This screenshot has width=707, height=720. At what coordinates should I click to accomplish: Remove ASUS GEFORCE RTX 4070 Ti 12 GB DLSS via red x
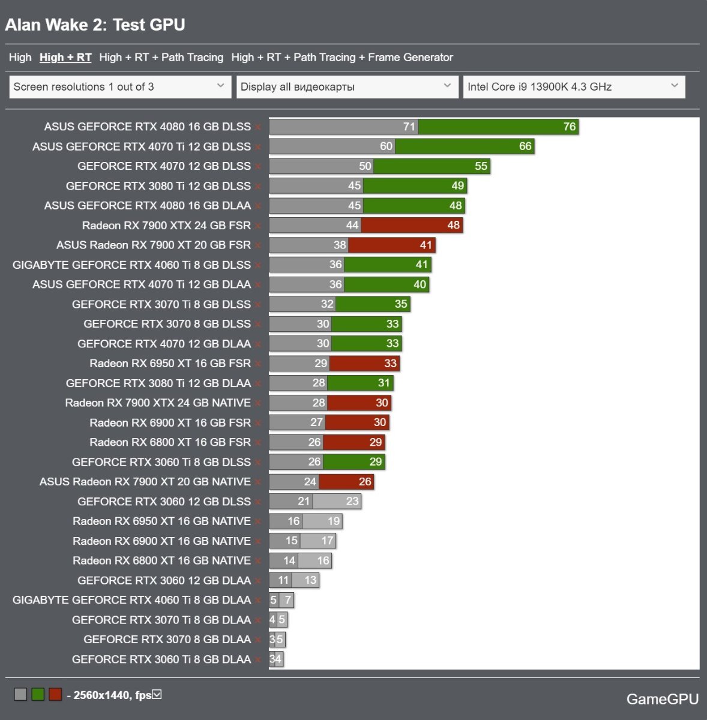(258, 147)
